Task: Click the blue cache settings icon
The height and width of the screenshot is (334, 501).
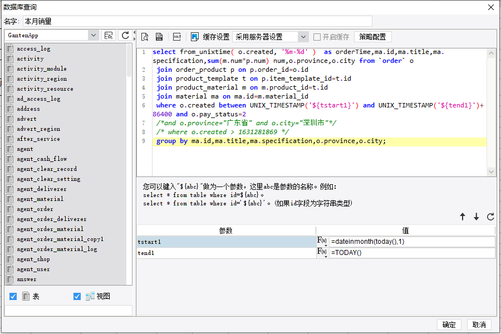Action: click(x=194, y=37)
